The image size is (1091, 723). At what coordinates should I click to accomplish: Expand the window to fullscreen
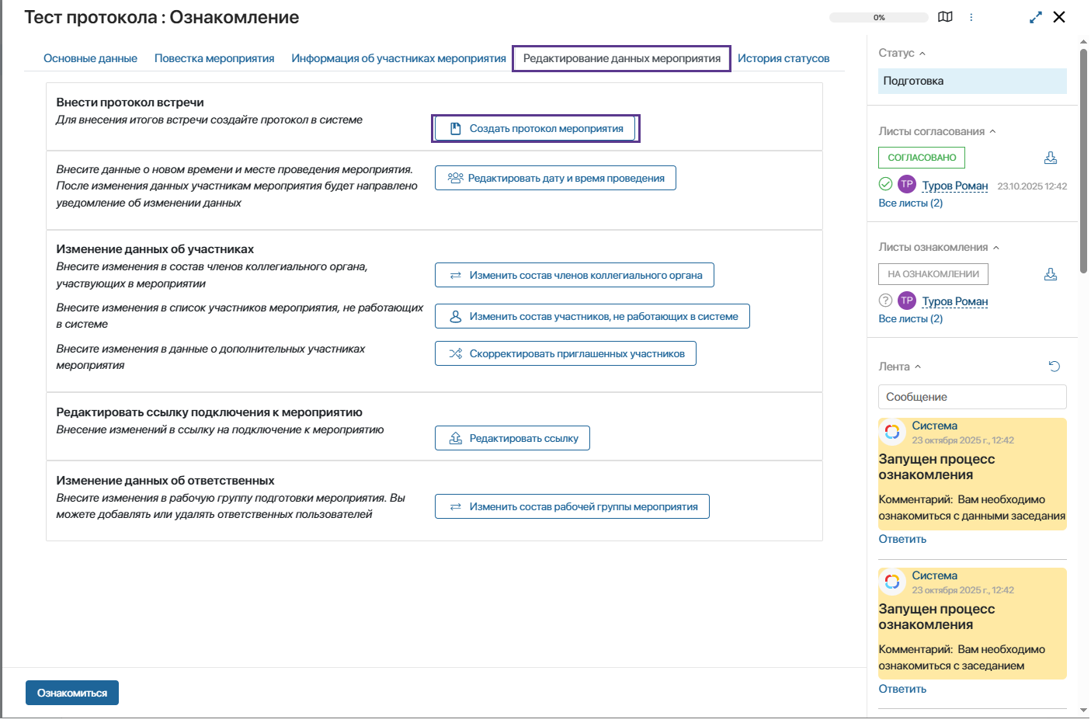tap(1036, 17)
